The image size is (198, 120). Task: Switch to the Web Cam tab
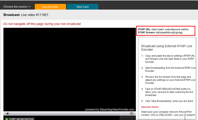click(x=83, y=7)
